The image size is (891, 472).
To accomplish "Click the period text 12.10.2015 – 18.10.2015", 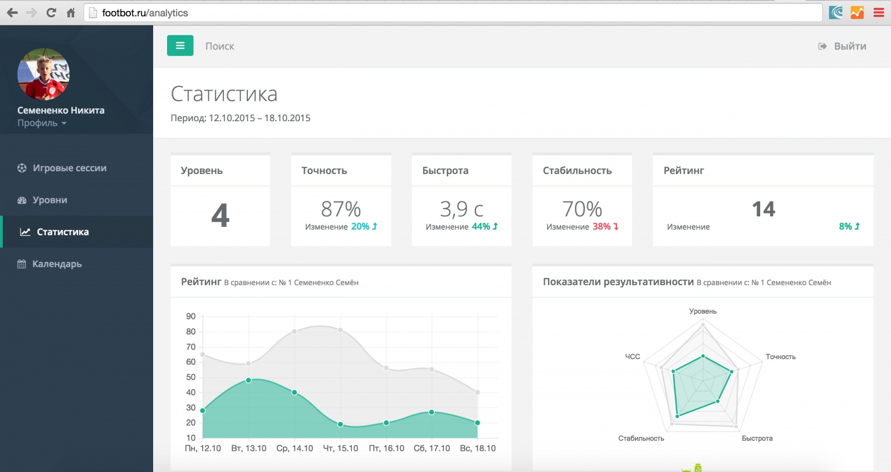I will (260, 118).
